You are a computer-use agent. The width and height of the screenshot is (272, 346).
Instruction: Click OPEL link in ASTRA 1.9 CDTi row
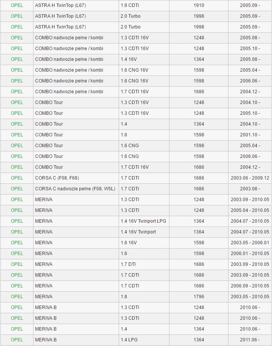[x=17, y=5]
